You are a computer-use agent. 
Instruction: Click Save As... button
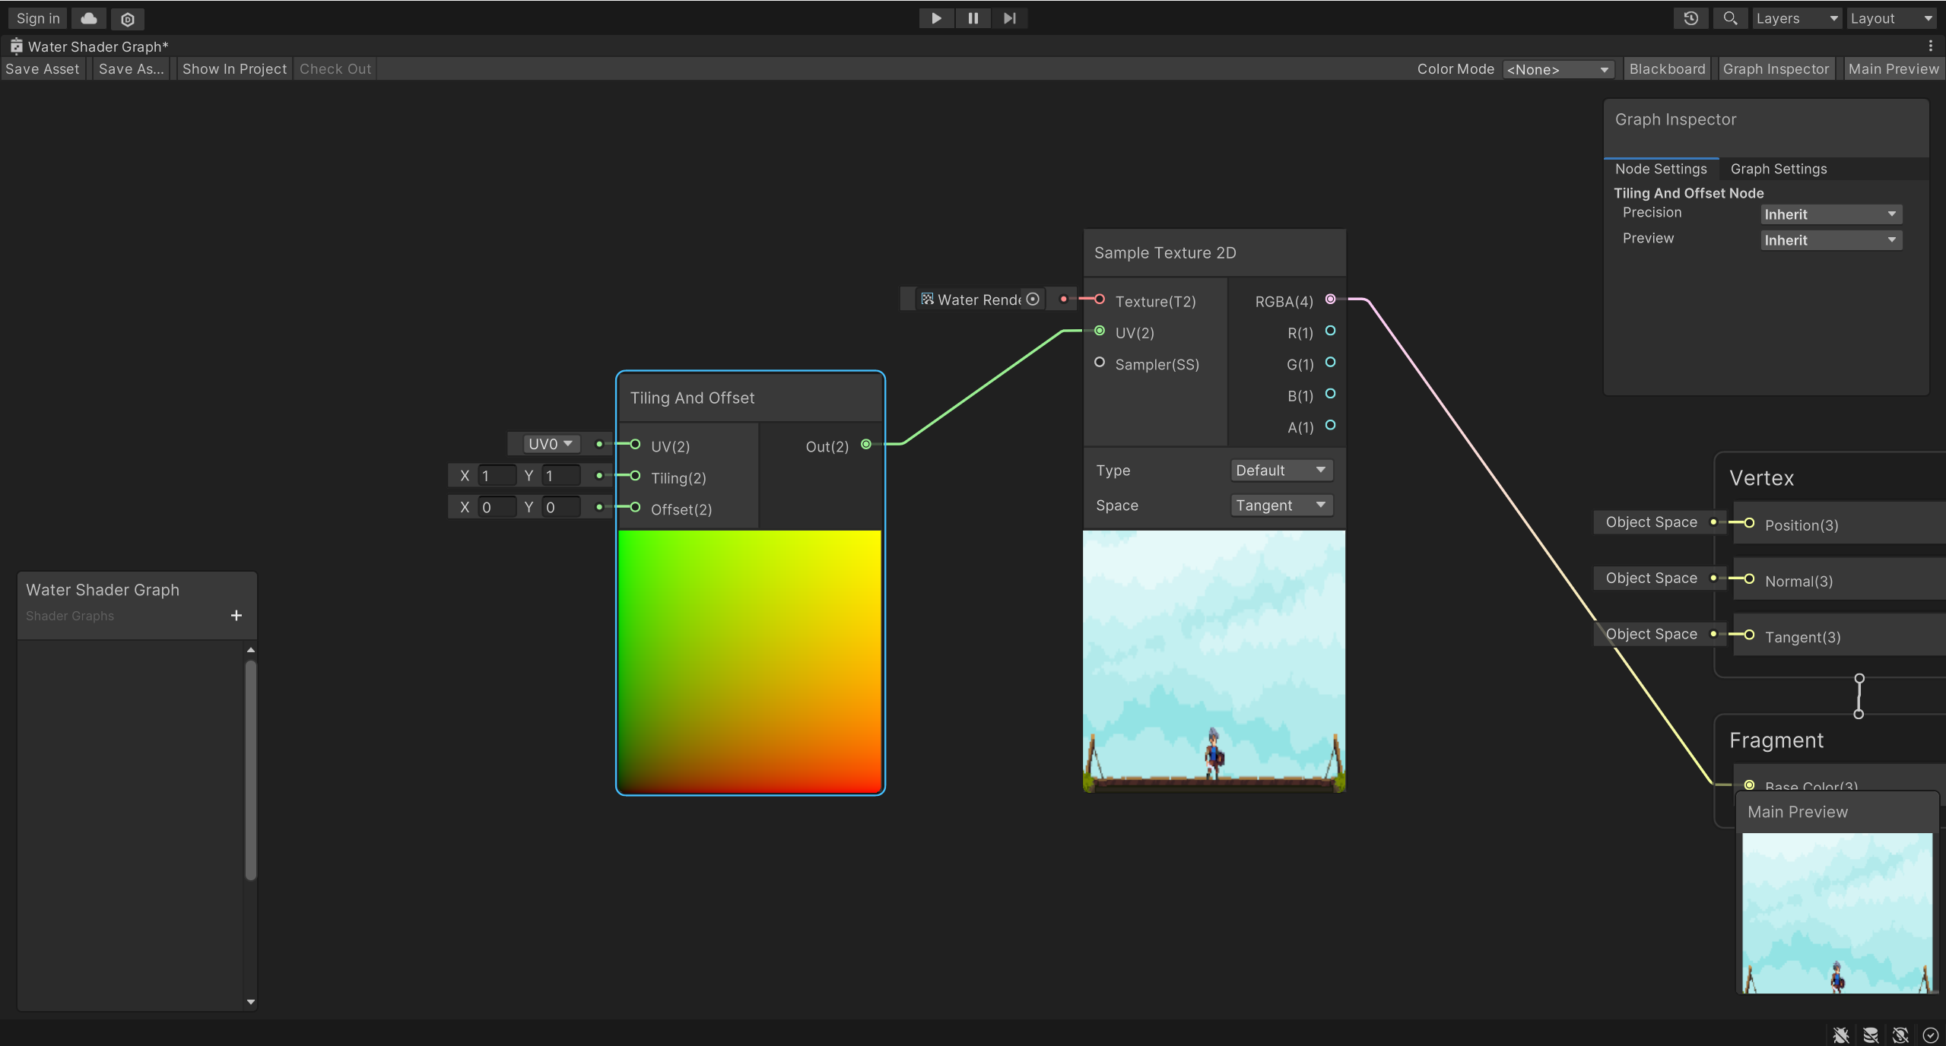[131, 69]
